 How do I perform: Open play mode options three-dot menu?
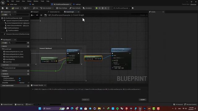(x=108, y=8)
